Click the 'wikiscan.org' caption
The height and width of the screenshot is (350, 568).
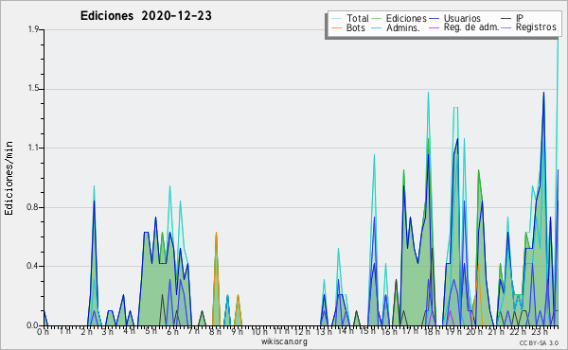tap(284, 341)
